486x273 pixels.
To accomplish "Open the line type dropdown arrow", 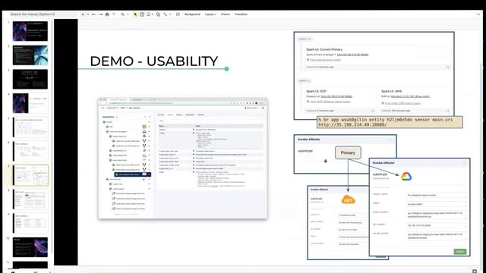I will 170,14.
